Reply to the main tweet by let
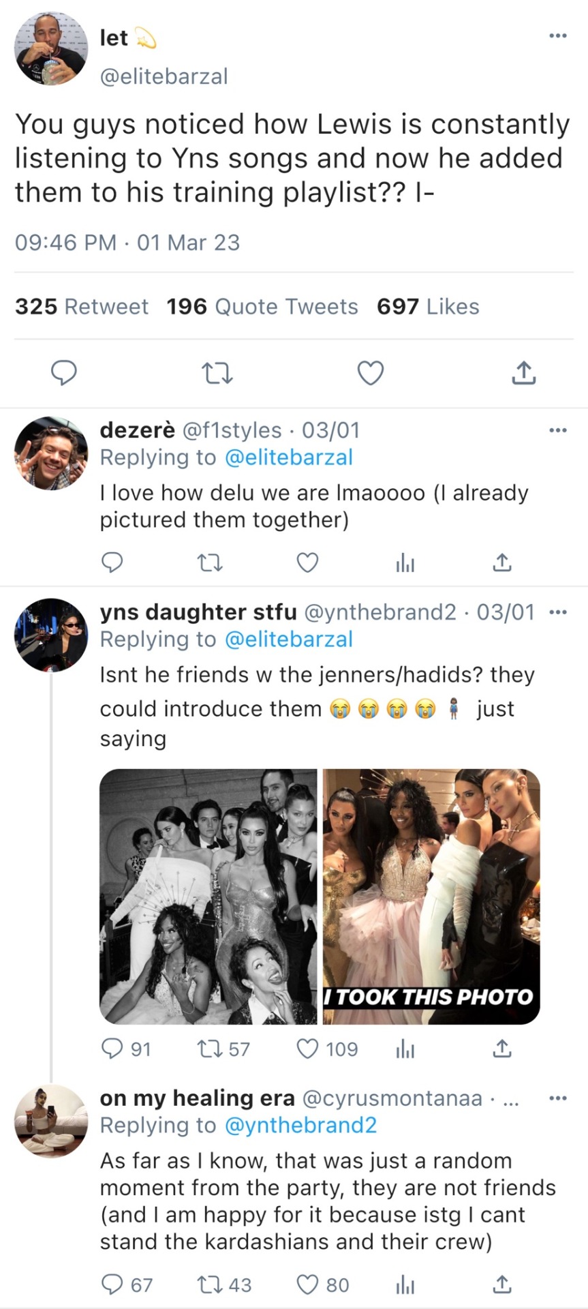The image size is (588, 1309). coord(64,373)
